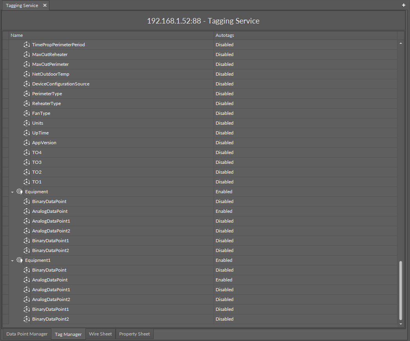Image resolution: width=410 pixels, height=341 pixels.
Task: Click the gear icon next to Equipment1
Action: pos(19,260)
